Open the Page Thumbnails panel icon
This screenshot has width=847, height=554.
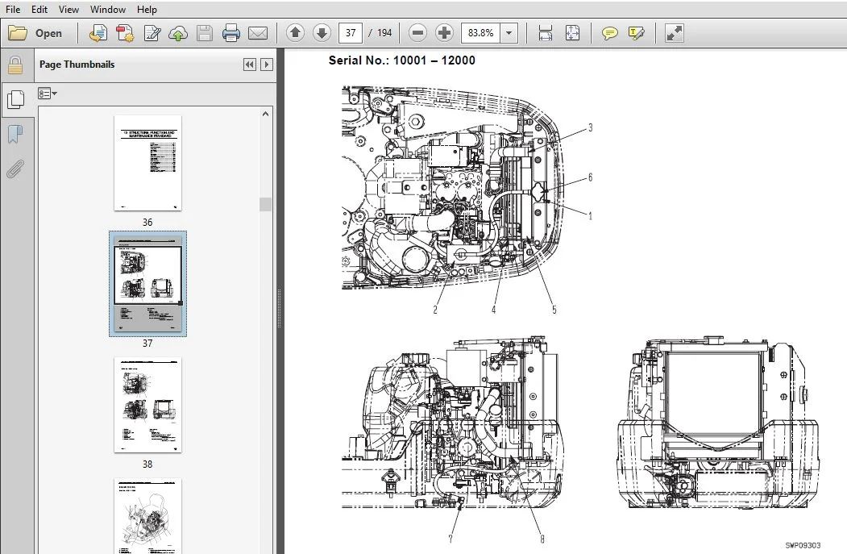point(15,99)
